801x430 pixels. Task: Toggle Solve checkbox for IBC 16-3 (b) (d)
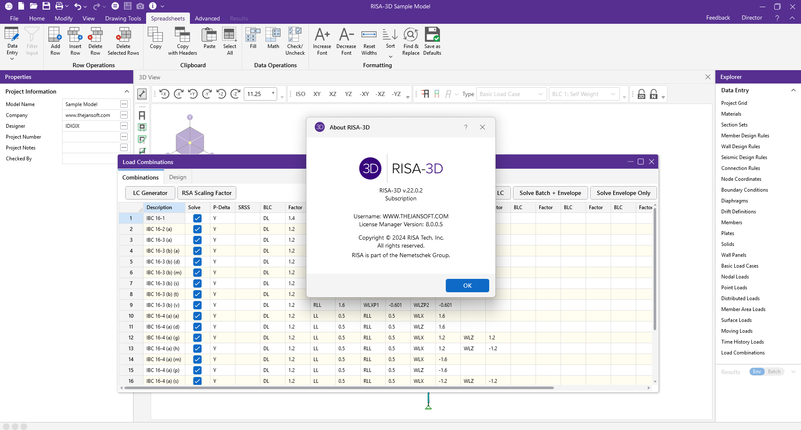pyautogui.click(x=197, y=262)
